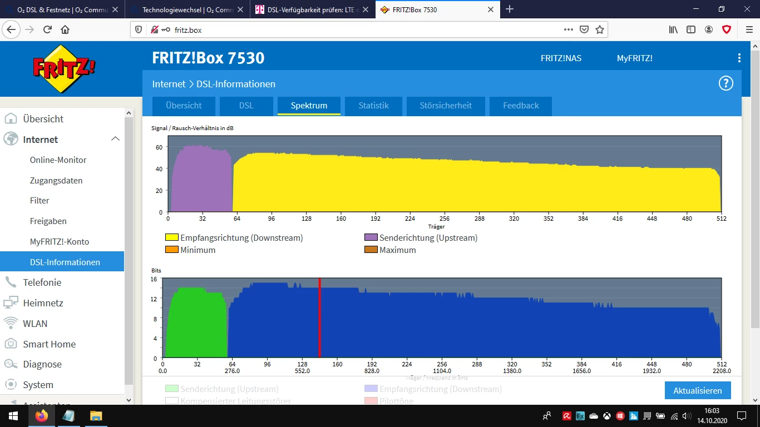This screenshot has height=427, width=760.
Task: Click the insecure connection lock icon
Action: pos(154,30)
